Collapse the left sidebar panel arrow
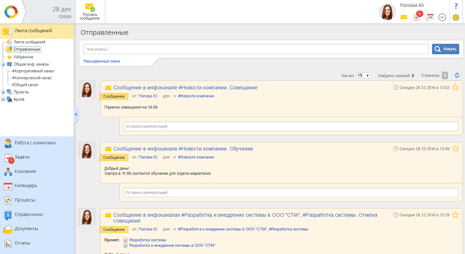465x254 pixels. point(76,115)
